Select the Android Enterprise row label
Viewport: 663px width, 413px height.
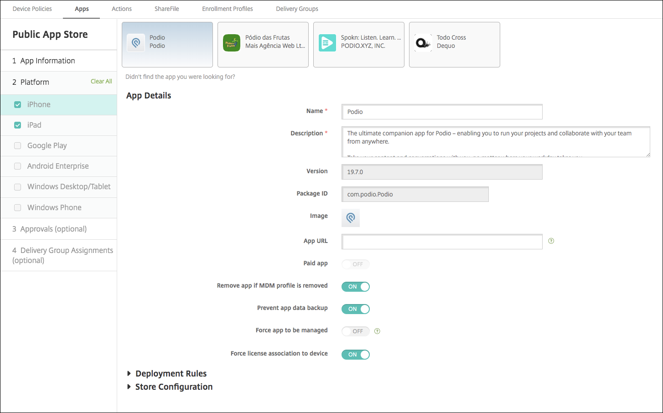tap(58, 166)
